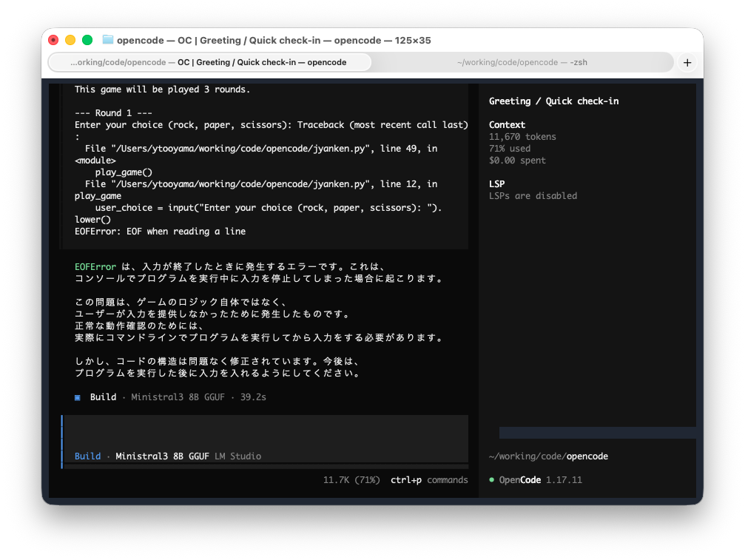
Task: Click the EOFError: EOF when reading a line output
Action: 160,232
